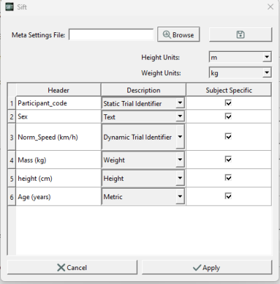Click the Sift app logo icon
The image size is (280, 284).
9,7
